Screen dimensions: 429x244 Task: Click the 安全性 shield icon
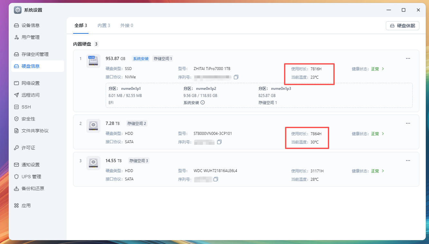(16, 119)
